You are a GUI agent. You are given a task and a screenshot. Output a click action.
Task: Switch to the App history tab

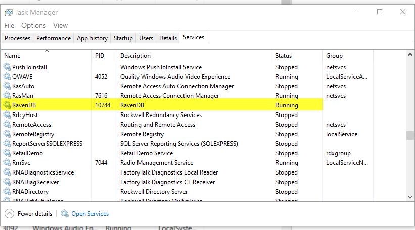92,38
